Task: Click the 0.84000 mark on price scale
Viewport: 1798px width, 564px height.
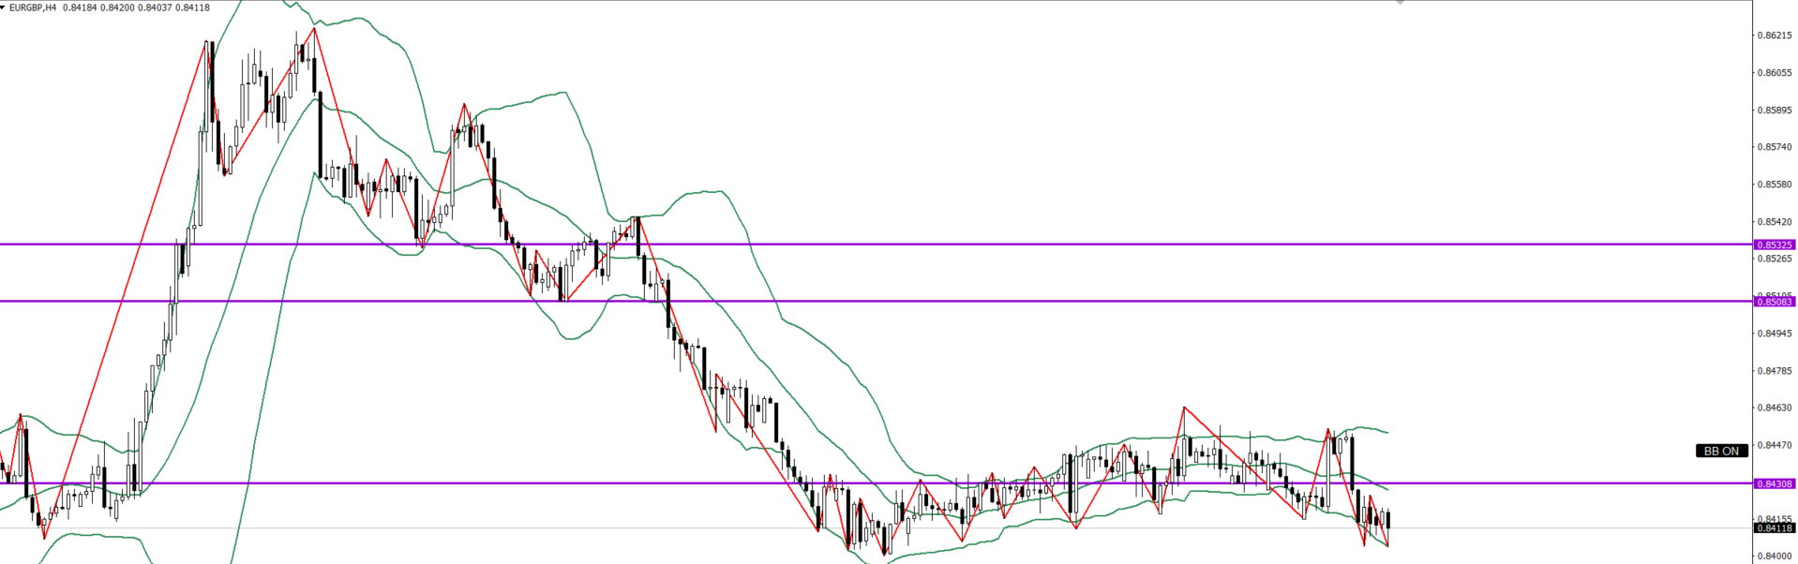Action: [x=1773, y=556]
